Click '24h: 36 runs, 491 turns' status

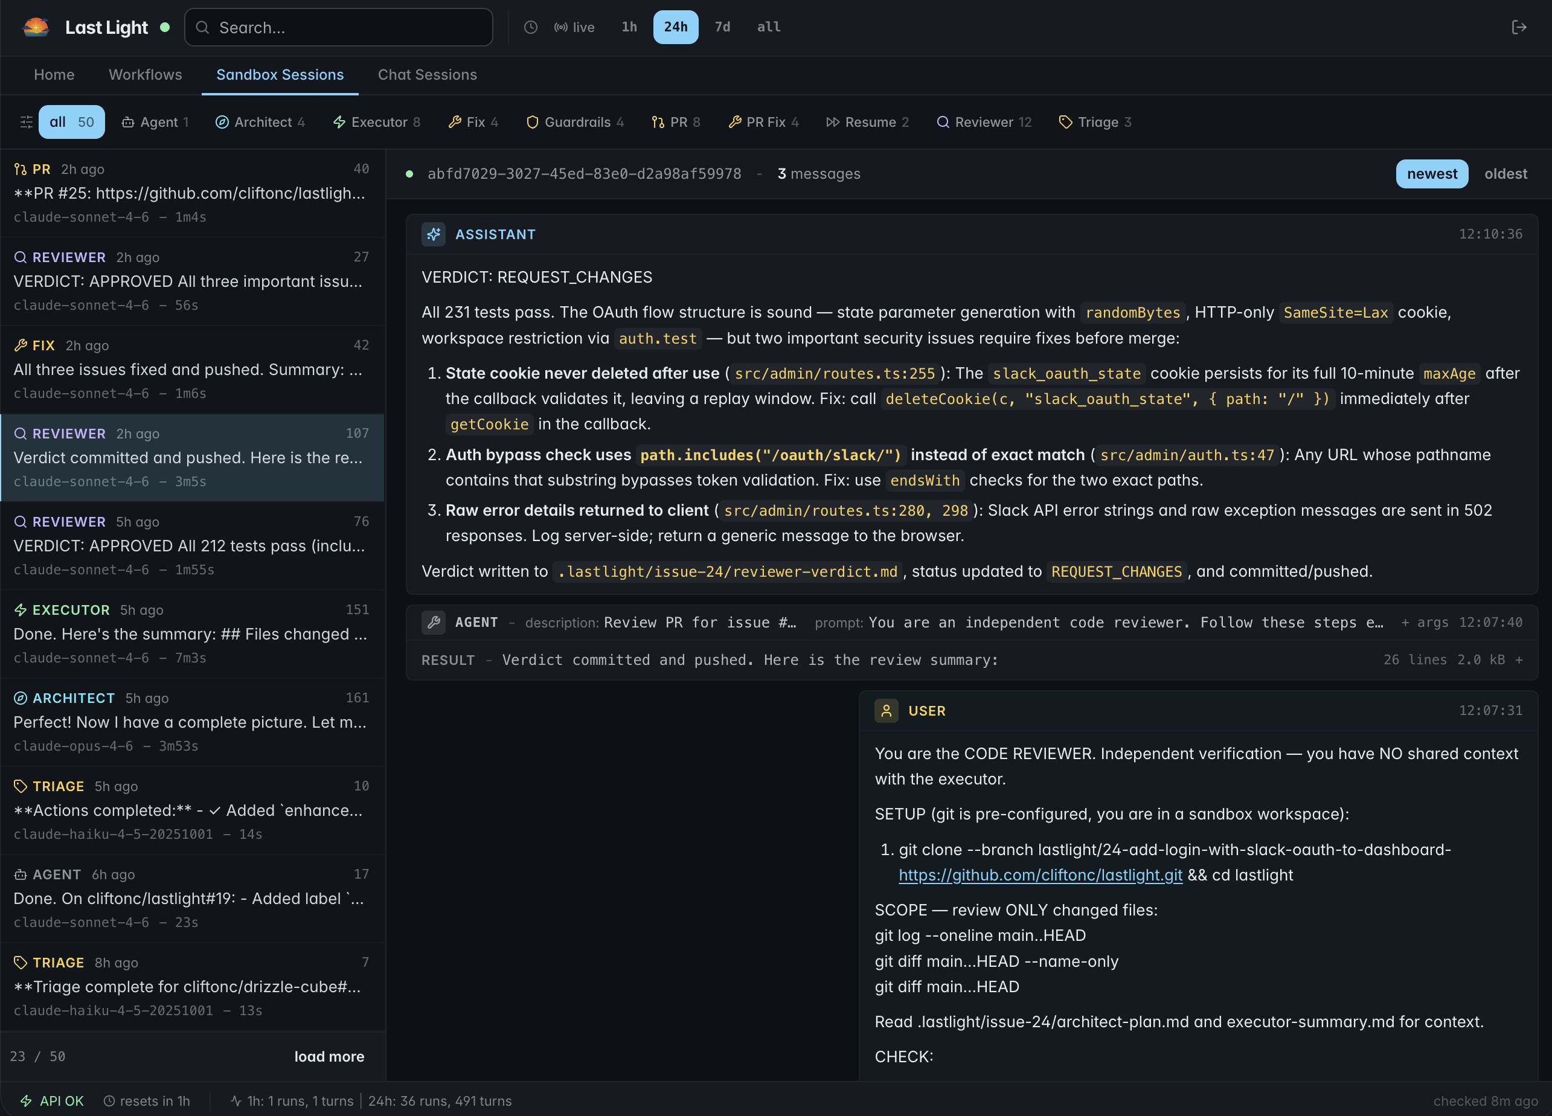click(x=440, y=1100)
